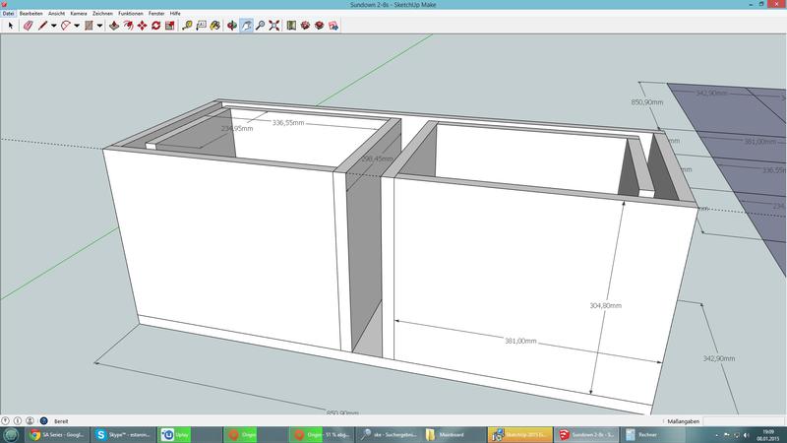Viewport: 787px width, 443px height.
Task: Open the Line tool dropdown arrow
Action: 54,26
